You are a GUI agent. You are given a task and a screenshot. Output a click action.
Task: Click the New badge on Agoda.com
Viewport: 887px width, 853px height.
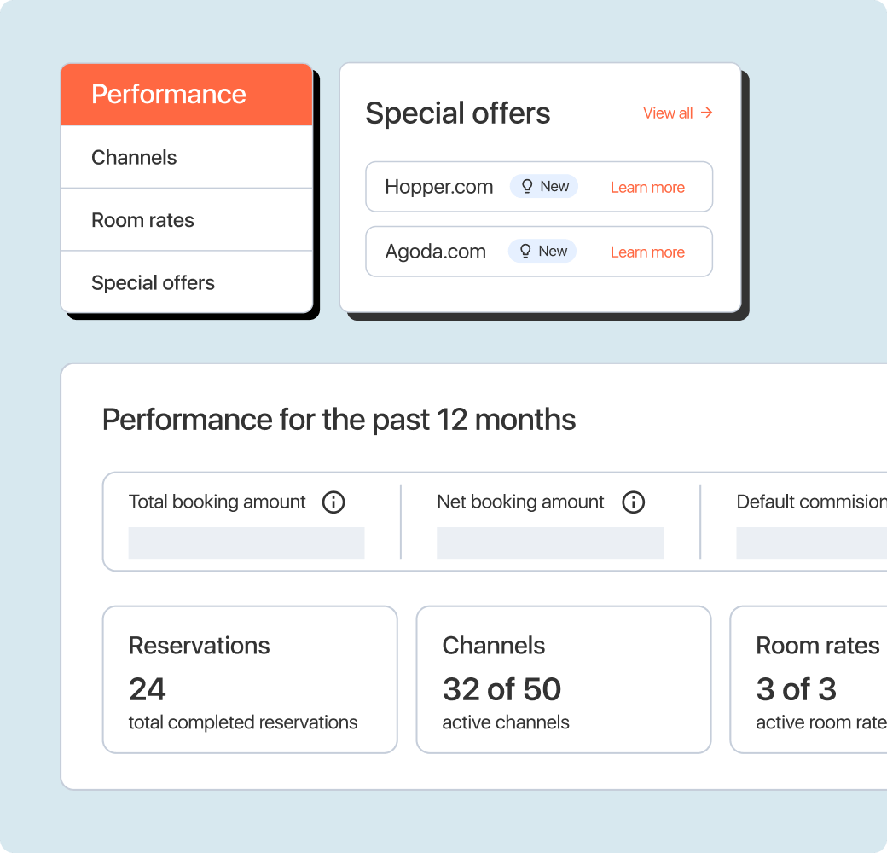pyautogui.click(x=542, y=252)
